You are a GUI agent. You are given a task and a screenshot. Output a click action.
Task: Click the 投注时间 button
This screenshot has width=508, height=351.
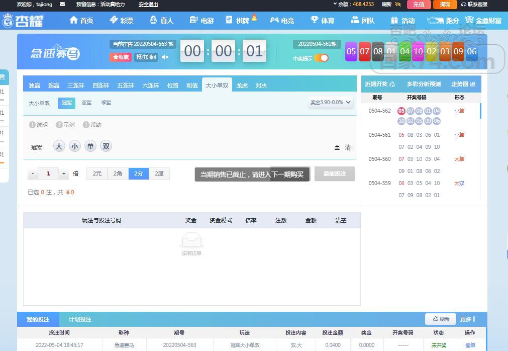146,57
